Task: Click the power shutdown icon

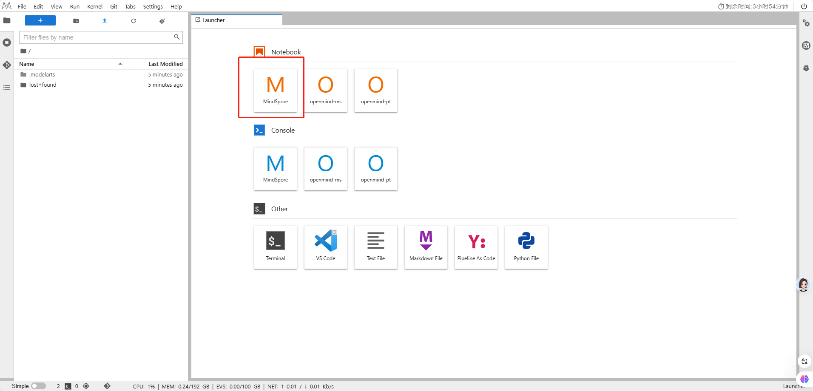Action: [804, 6]
